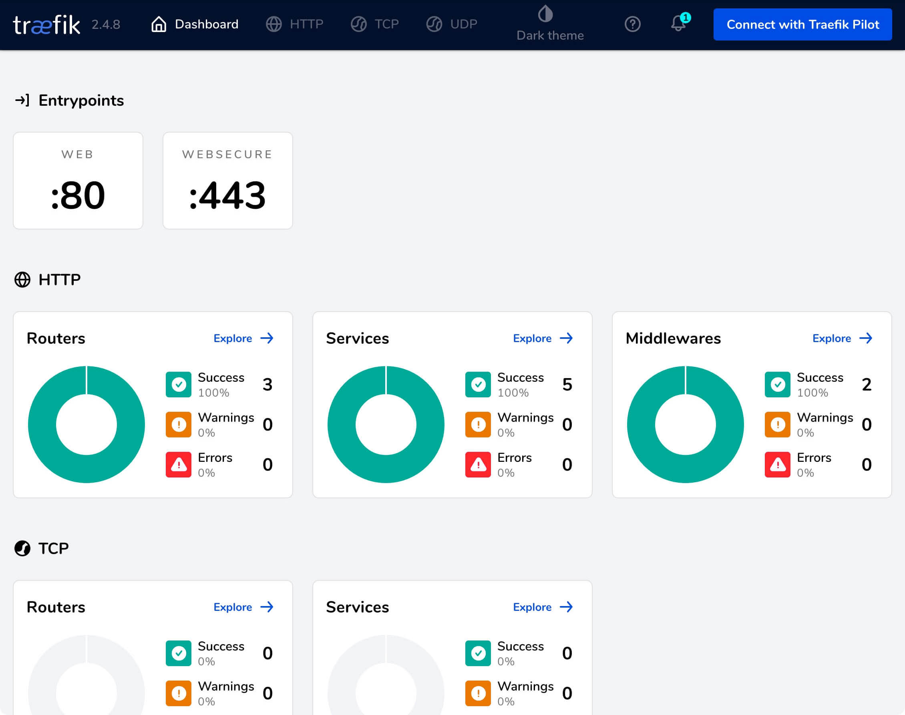The width and height of the screenshot is (905, 715).
Task: Click the help question-mark icon
Action: (x=632, y=24)
